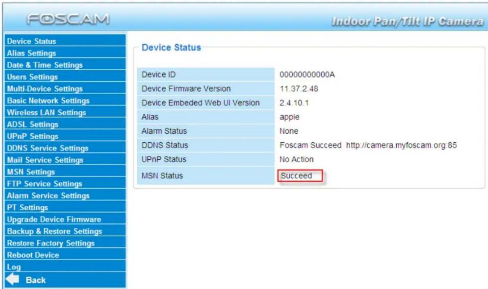Click the Foscam Succeed DDNS status text
The width and height of the screenshot is (488, 289).
[x=311, y=145]
